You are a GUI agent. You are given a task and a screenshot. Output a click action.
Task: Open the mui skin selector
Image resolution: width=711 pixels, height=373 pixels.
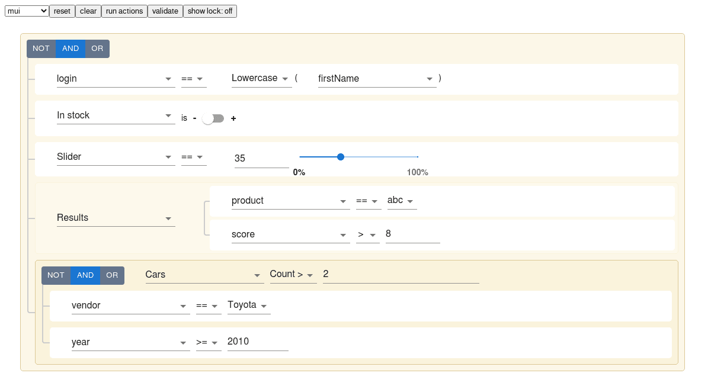27,11
